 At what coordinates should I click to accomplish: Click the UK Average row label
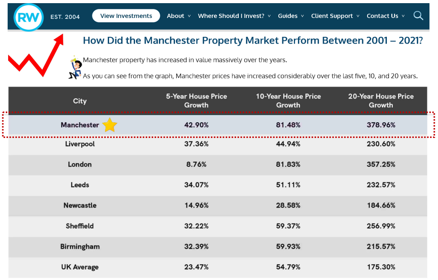click(x=79, y=267)
